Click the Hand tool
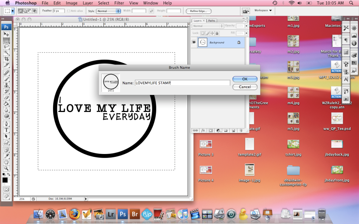The width and height of the screenshot is (359, 224). pyautogui.click(x=6, y=162)
